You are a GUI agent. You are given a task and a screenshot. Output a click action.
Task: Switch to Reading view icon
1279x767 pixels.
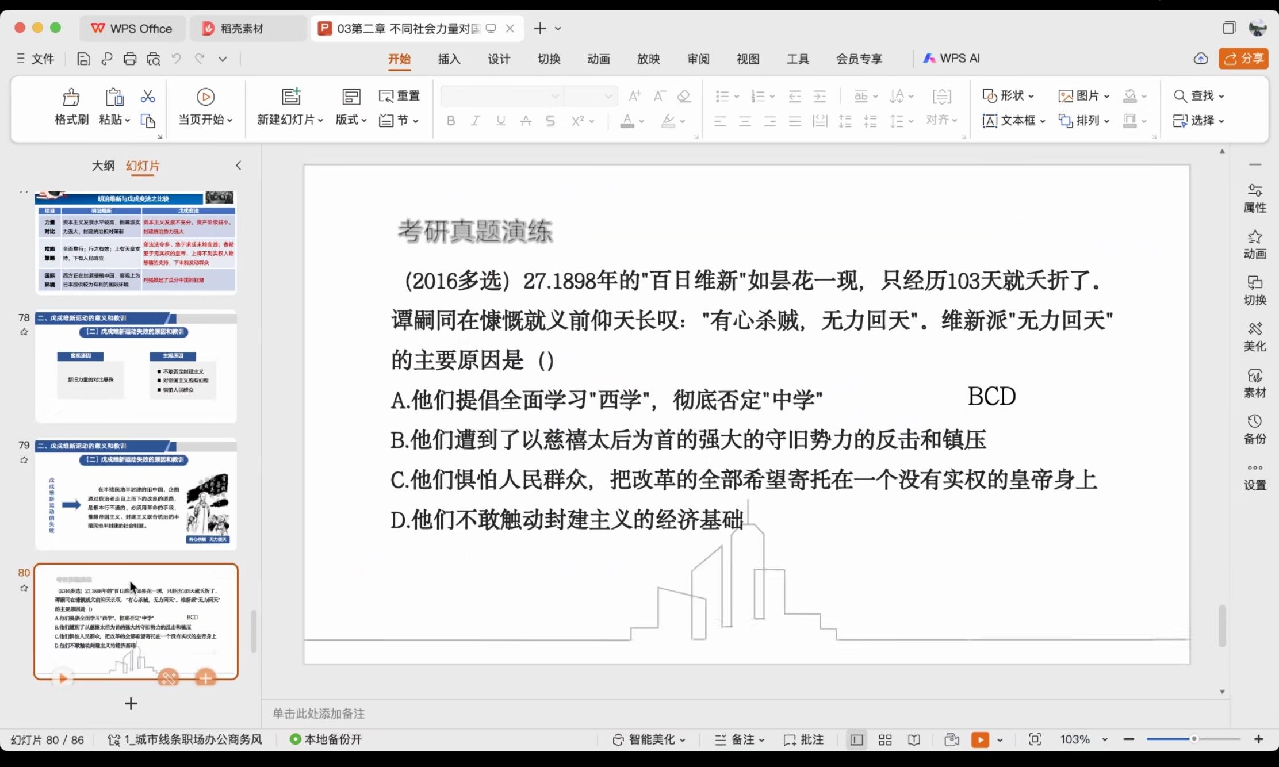click(x=914, y=739)
